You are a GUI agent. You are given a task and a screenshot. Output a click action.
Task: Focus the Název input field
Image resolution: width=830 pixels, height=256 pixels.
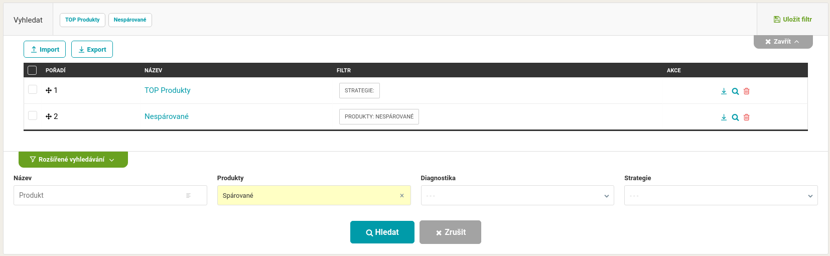point(110,195)
